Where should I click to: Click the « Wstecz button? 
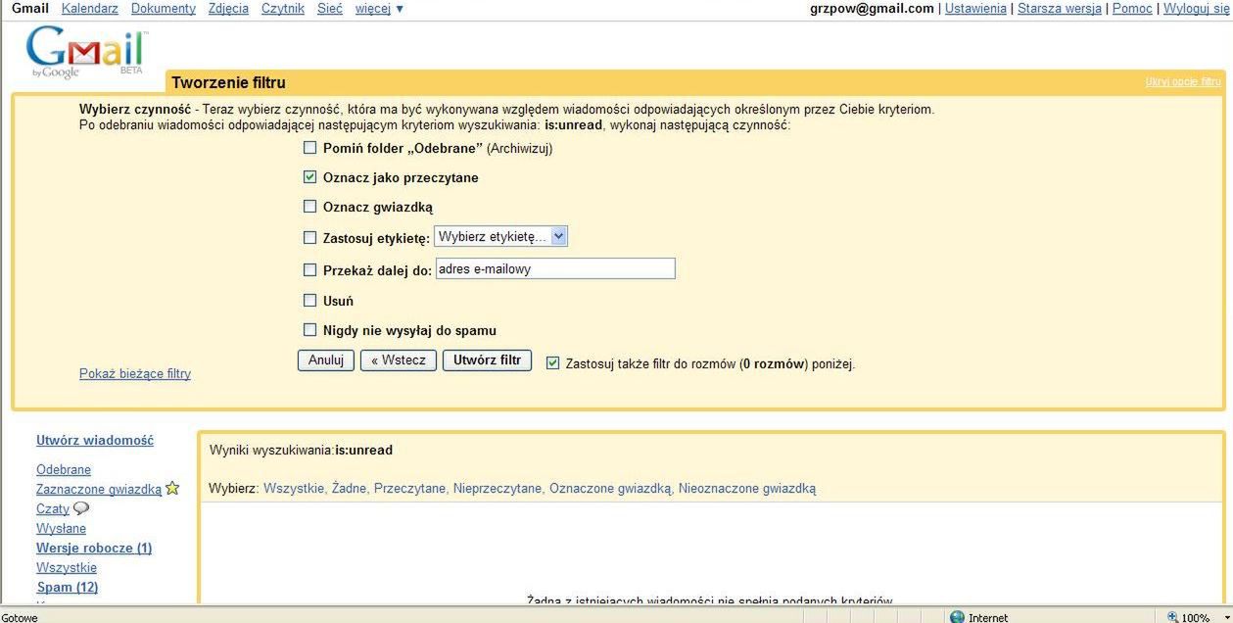pyautogui.click(x=399, y=360)
